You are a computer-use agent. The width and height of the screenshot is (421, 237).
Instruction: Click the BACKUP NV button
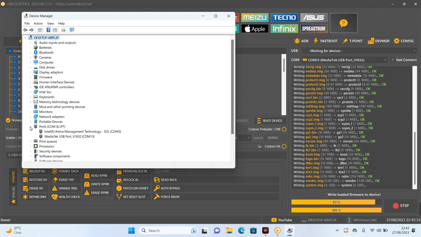(34, 171)
